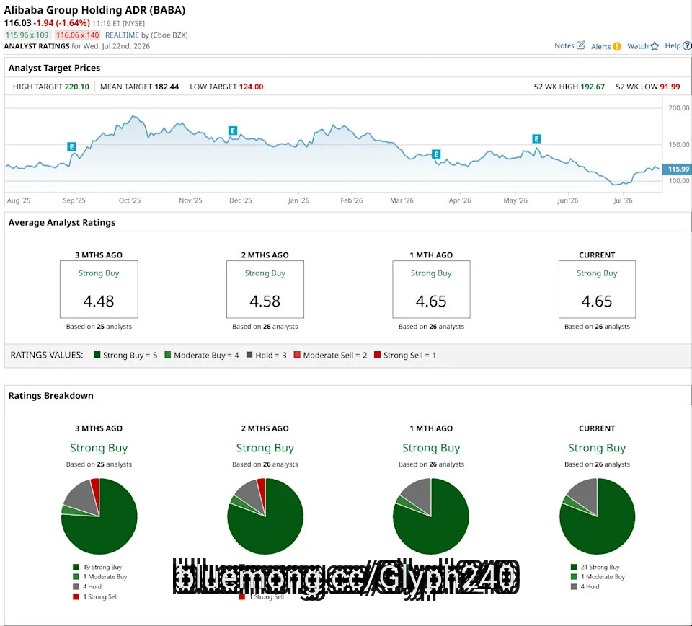
Task: Select the 4.48 rating box
Action: coord(99,289)
